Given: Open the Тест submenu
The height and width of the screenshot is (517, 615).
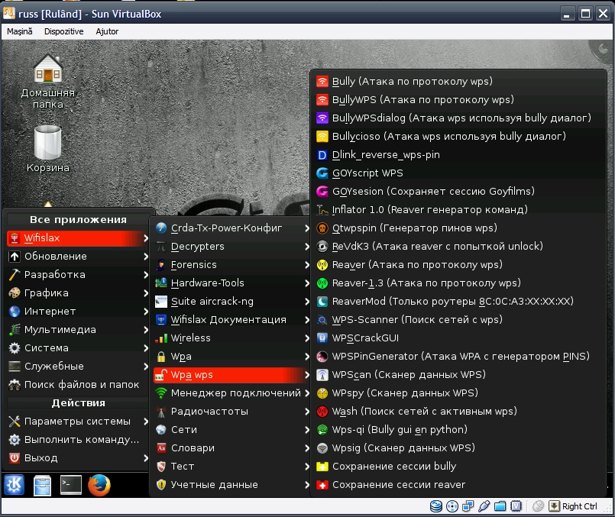Looking at the screenshot, I should [231, 467].
